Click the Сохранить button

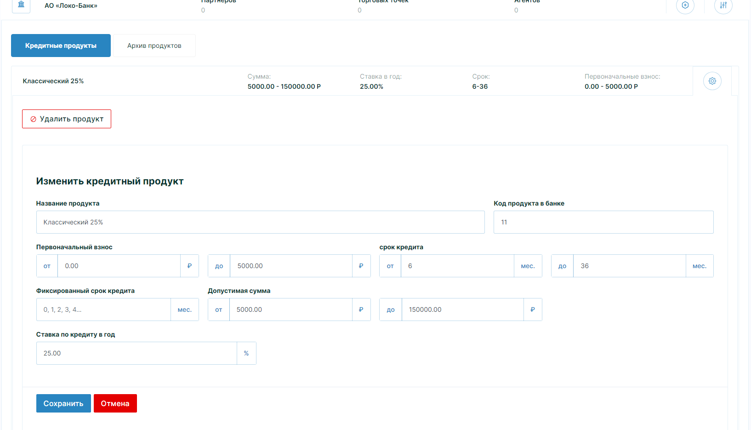(63, 403)
